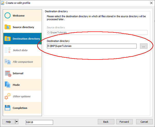Click the Welcome circle icon
This screenshot has height=127, width=155.
coord(8,16)
